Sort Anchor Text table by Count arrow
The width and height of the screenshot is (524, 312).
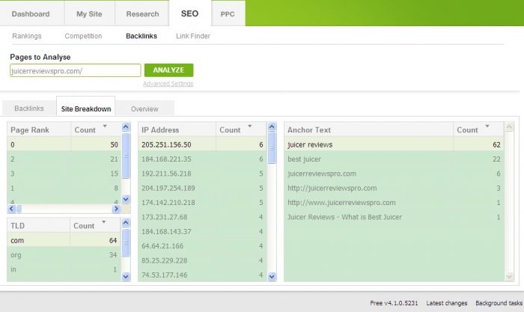487,126
